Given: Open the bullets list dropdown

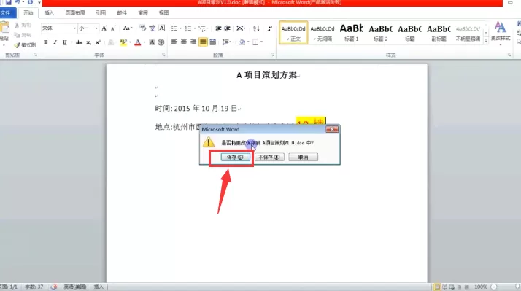Looking at the screenshot, I should (x=181, y=28).
